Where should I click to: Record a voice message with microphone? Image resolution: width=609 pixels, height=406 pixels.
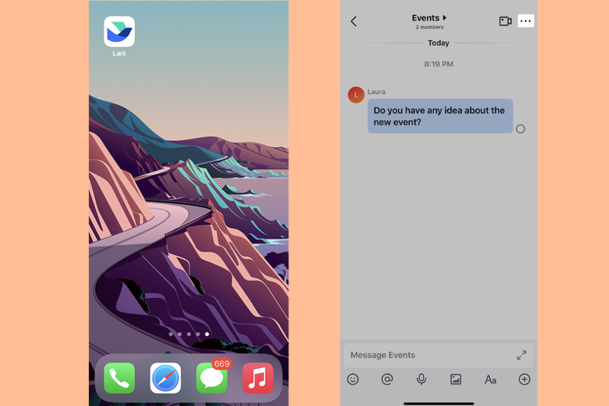tap(422, 379)
